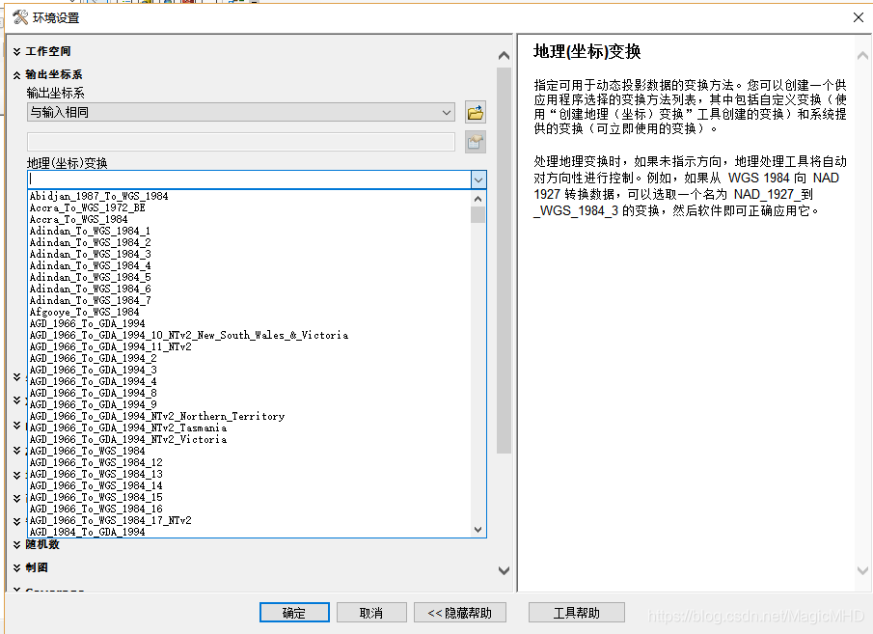Cancel with the 取消 button
The width and height of the screenshot is (873, 634).
click(371, 613)
